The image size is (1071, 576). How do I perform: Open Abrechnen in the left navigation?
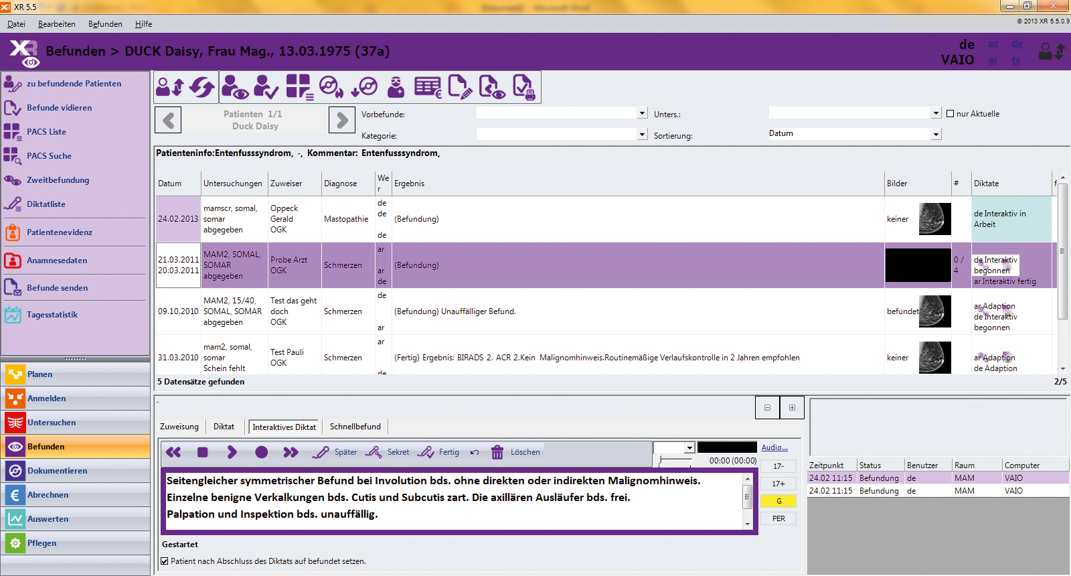click(x=48, y=495)
